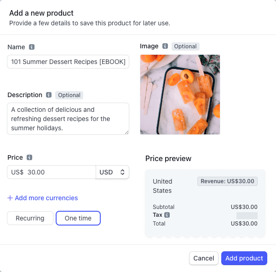Click the product Name input field
This screenshot has height=272, width=276.
tap(68, 62)
